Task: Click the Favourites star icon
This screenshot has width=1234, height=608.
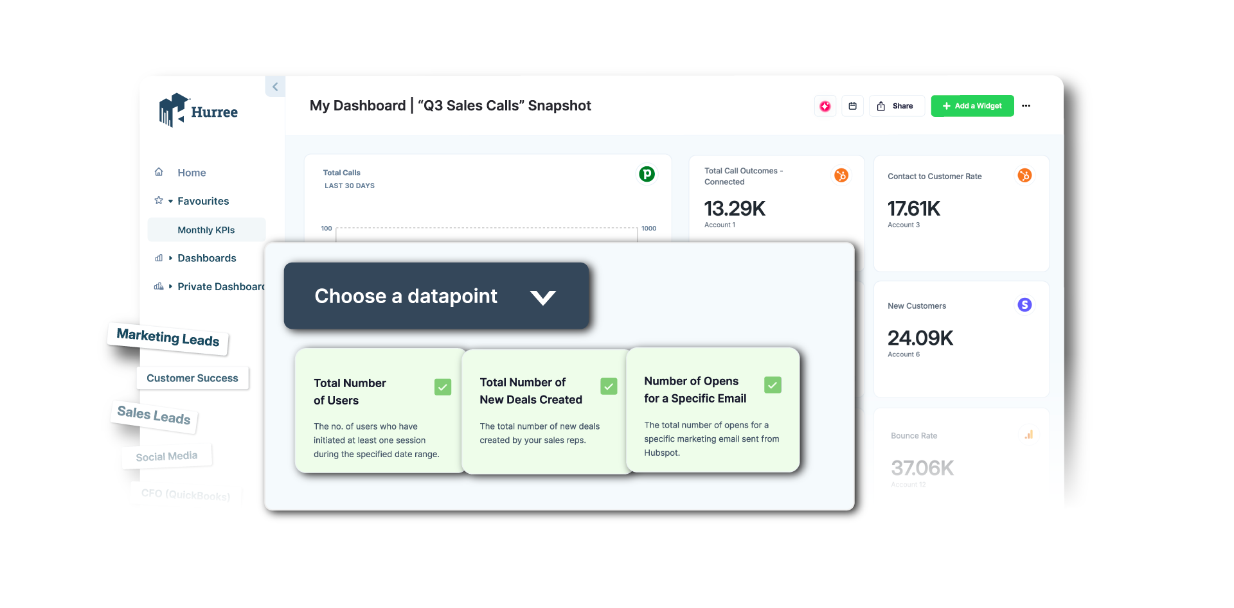Action: click(x=159, y=200)
